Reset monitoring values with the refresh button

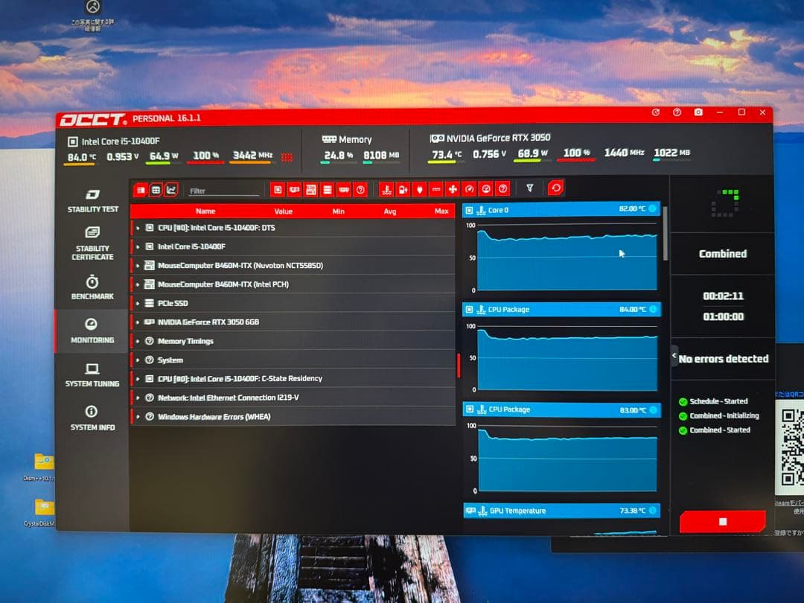coord(556,188)
